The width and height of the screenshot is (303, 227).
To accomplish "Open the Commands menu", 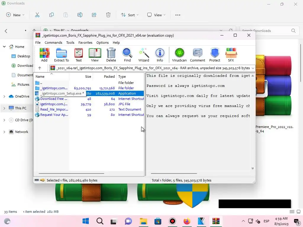I will pyautogui.click(x=53, y=43).
